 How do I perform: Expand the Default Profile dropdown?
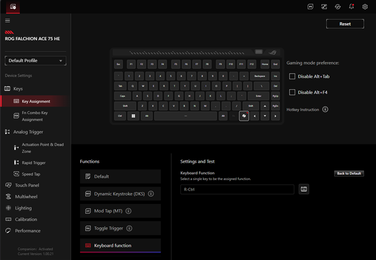35,61
